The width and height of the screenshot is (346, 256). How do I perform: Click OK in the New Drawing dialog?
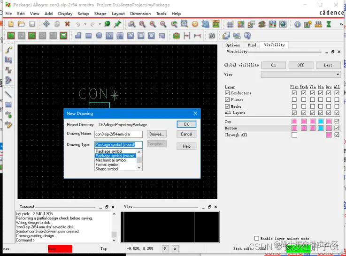[x=186, y=124]
